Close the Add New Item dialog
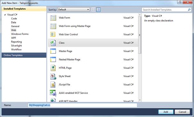 click(188, 2)
